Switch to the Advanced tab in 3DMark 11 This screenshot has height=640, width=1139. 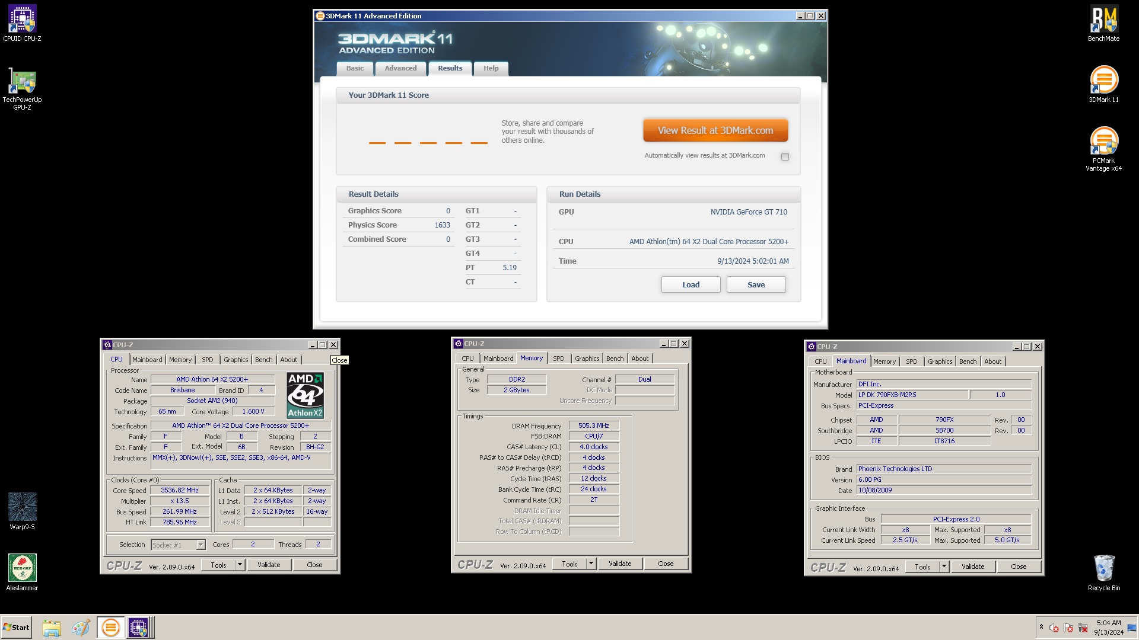[x=400, y=68]
